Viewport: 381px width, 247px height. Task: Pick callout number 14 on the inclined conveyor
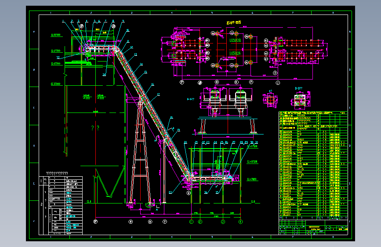coord(141,65)
